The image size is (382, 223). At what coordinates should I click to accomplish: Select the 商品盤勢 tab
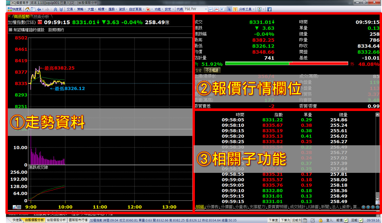(22, 16)
